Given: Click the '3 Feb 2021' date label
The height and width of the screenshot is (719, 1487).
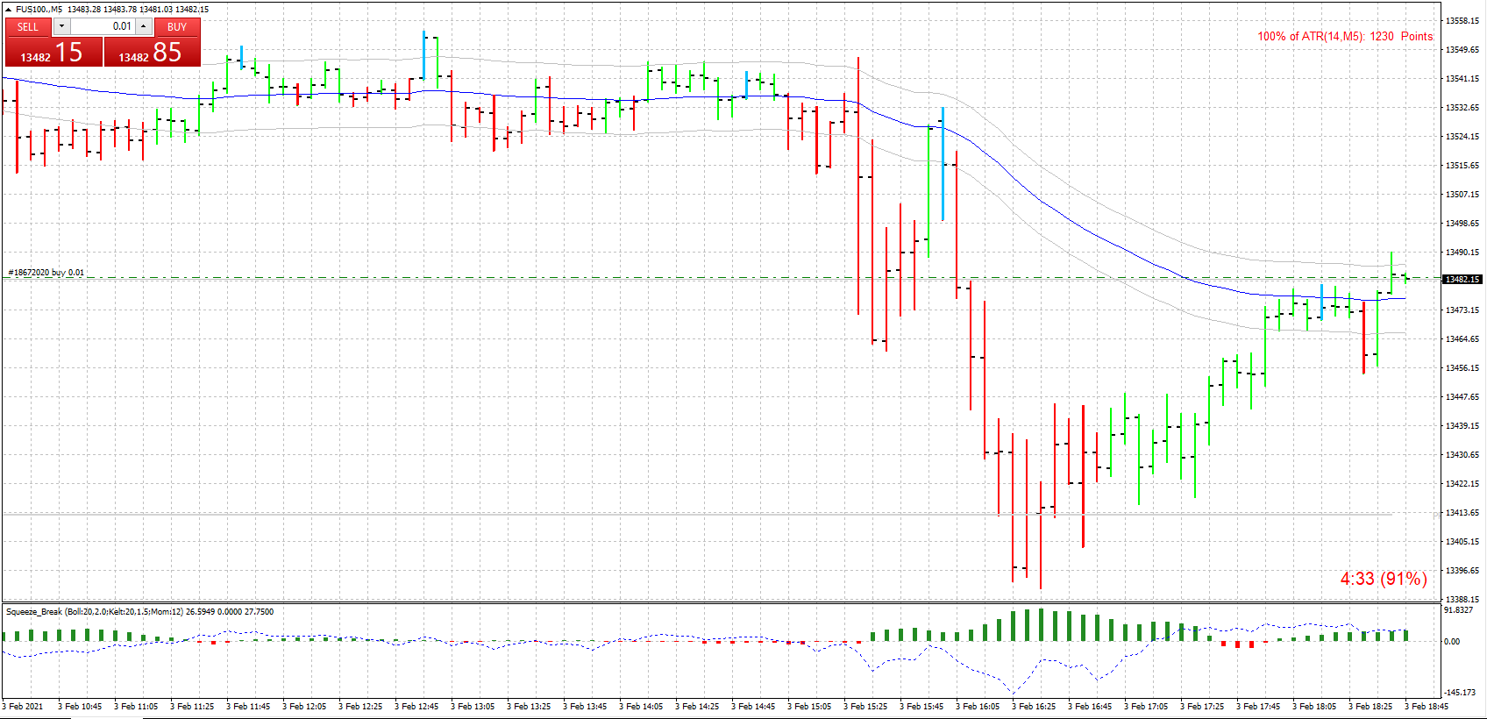Looking at the screenshot, I should tap(23, 706).
